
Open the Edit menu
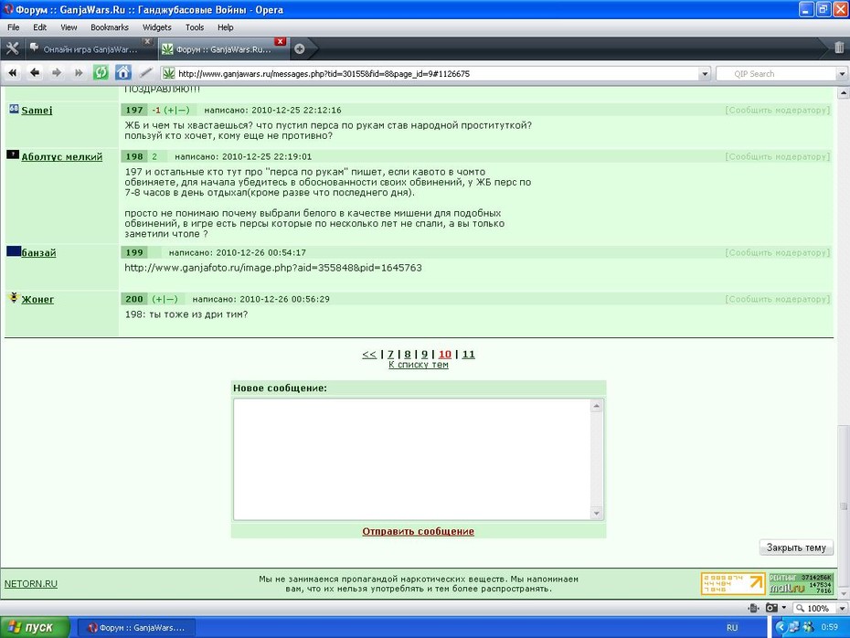point(39,27)
